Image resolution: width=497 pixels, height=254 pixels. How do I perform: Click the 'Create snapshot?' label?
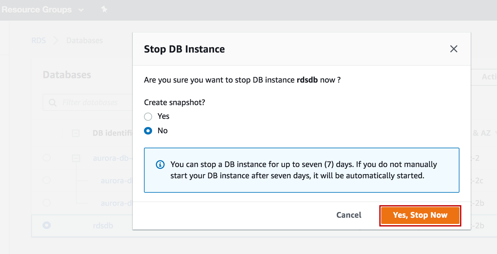pos(175,103)
